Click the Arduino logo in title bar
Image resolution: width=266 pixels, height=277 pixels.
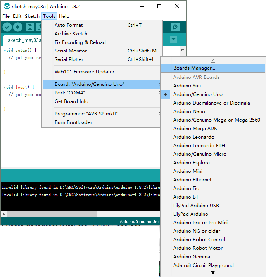pyautogui.click(x=7, y=7)
